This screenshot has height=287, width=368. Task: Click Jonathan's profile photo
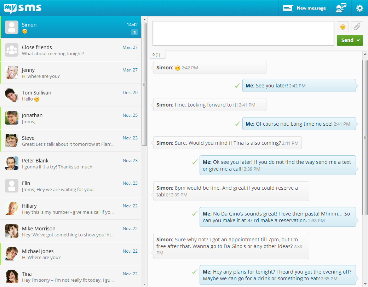(x=11, y=118)
